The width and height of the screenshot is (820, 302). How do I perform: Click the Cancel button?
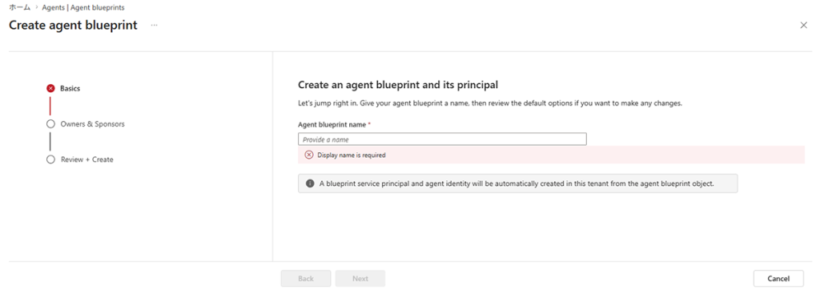click(778, 279)
